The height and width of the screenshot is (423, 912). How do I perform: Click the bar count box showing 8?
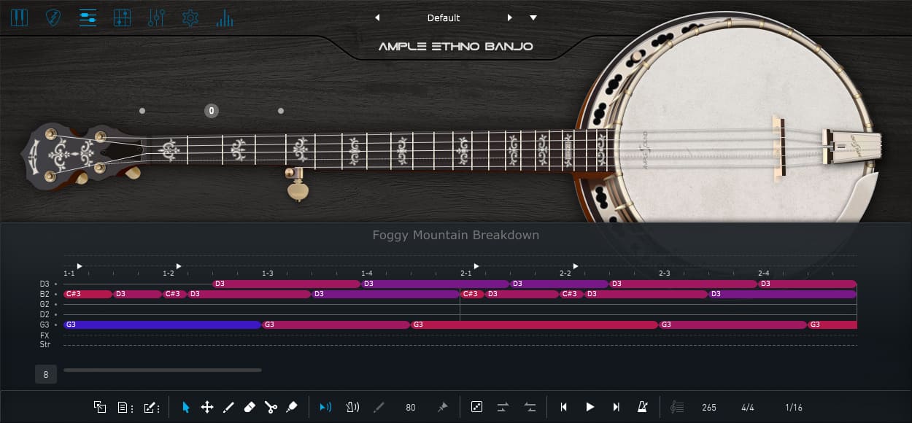click(46, 374)
